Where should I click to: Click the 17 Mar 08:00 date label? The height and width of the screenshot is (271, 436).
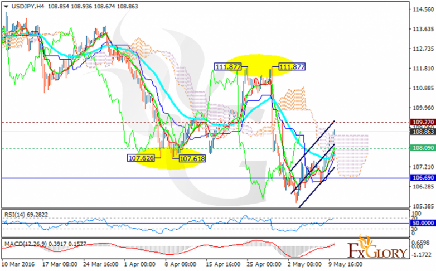coord(60,264)
